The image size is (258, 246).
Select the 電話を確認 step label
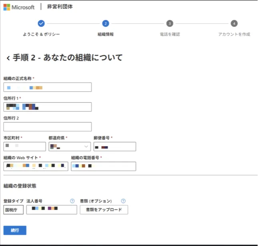[x=170, y=34]
